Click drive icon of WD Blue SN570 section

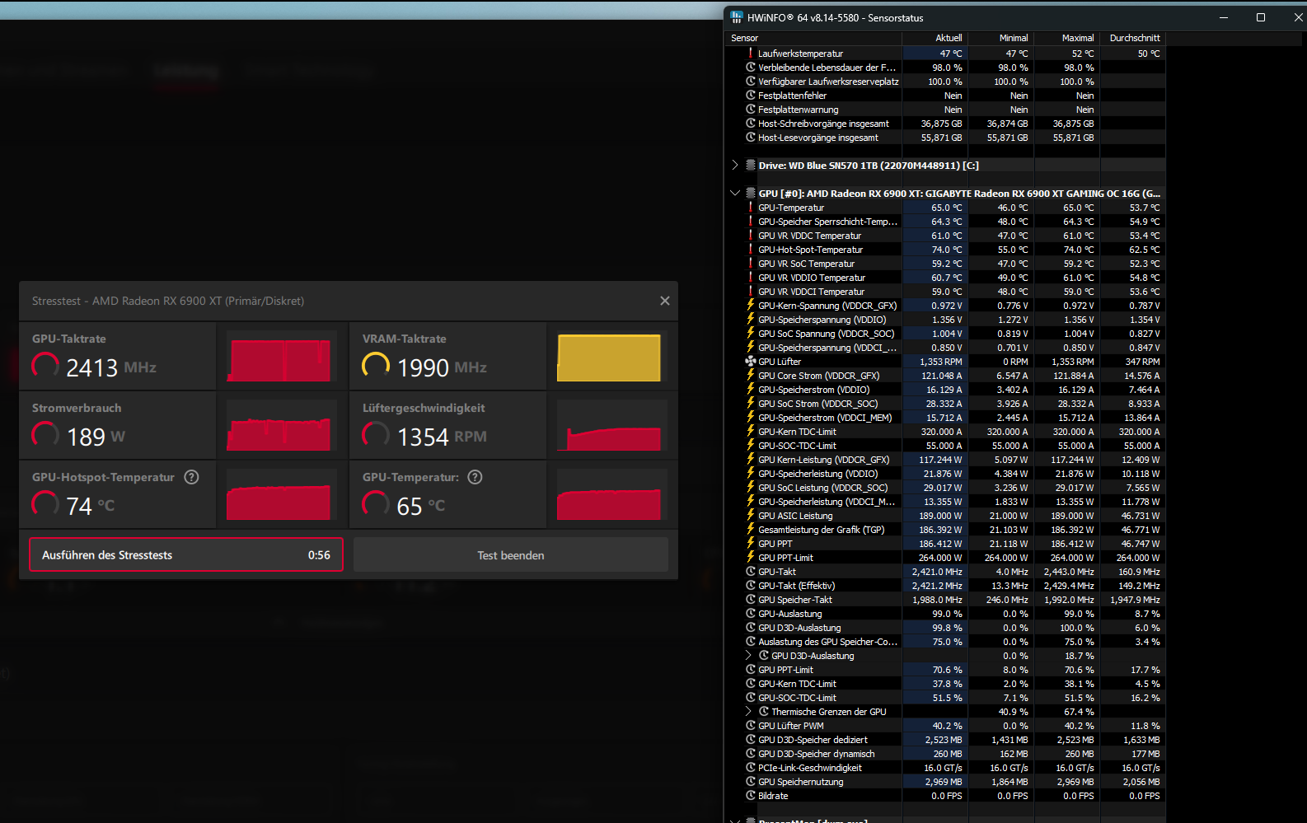tap(751, 165)
